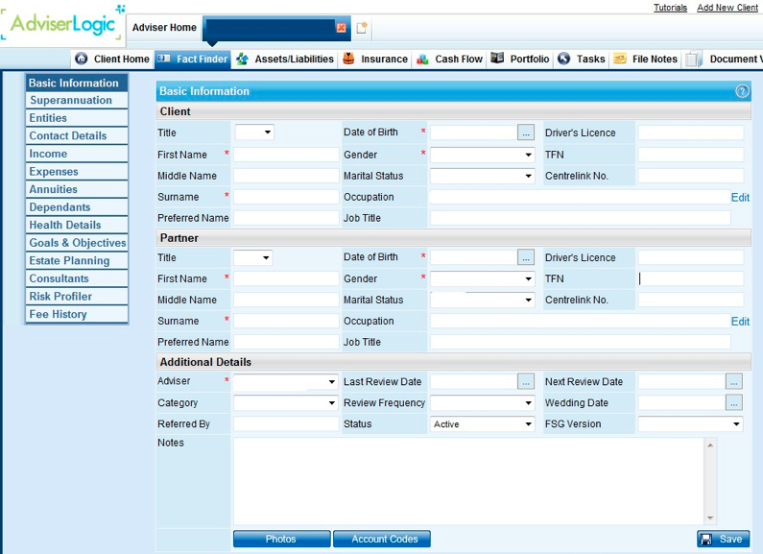
Task: Click the Client Surname field
Action: pyautogui.click(x=286, y=197)
